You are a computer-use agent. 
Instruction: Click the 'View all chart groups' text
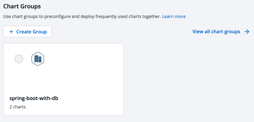tap(216, 32)
